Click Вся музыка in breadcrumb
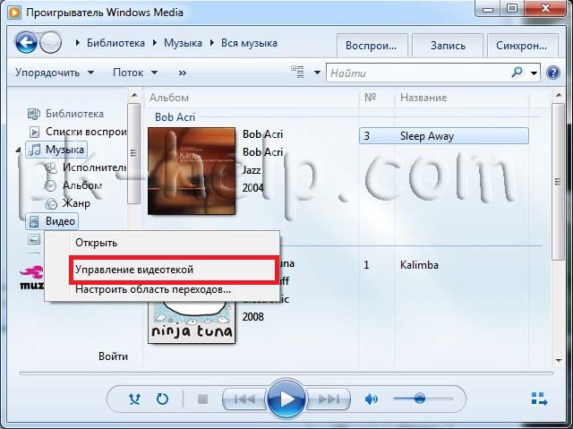This screenshot has height=429, width=573. [249, 43]
